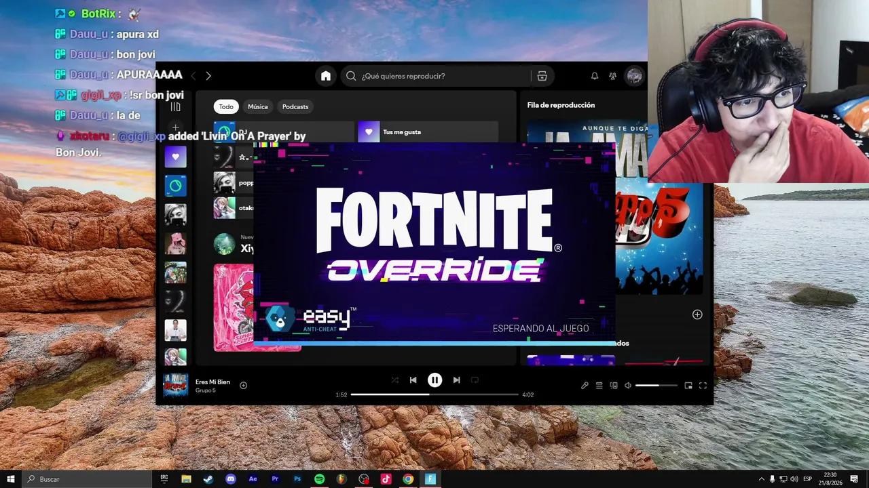This screenshot has width=869, height=488.
Task: Open the Tus me gusta playlist card
Action: pyautogui.click(x=428, y=132)
